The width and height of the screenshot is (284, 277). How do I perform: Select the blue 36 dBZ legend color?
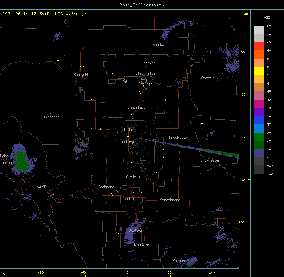(259, 120)
